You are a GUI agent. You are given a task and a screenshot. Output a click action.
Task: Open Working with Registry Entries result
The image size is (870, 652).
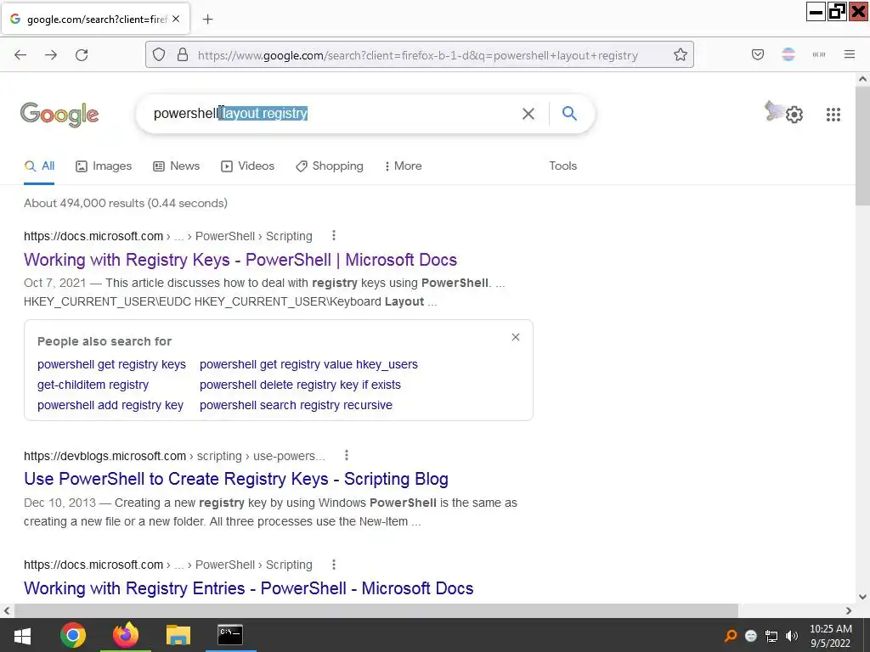click(x=249, y=587)
